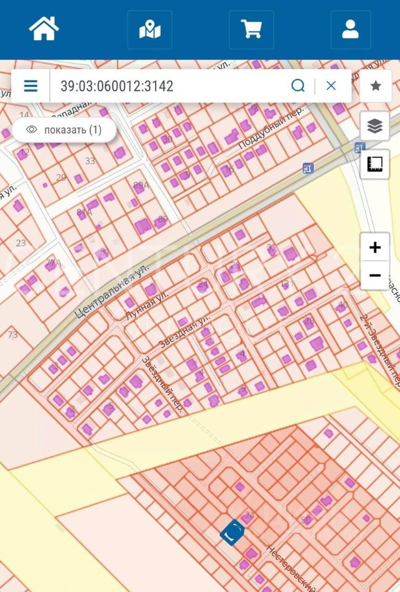Image resolution: width=400 pixels, height=592 pixels.
Task: Select the blue parcel location marker
Action: [x=232, y=532]
